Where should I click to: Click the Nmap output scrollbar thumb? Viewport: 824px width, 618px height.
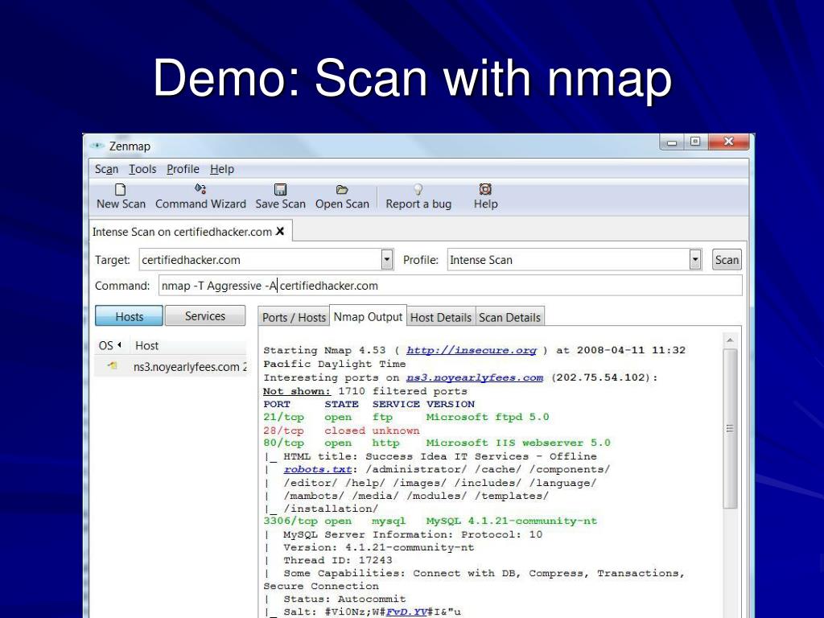click(730, 429)
